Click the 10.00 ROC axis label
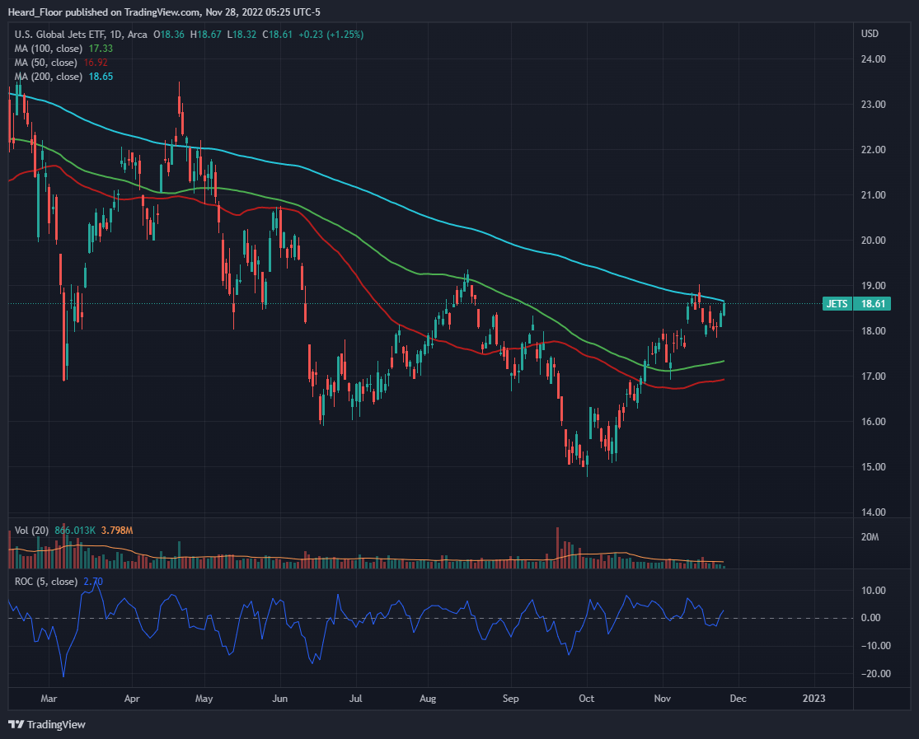919x739 pixels. click(x=874, y=591)
